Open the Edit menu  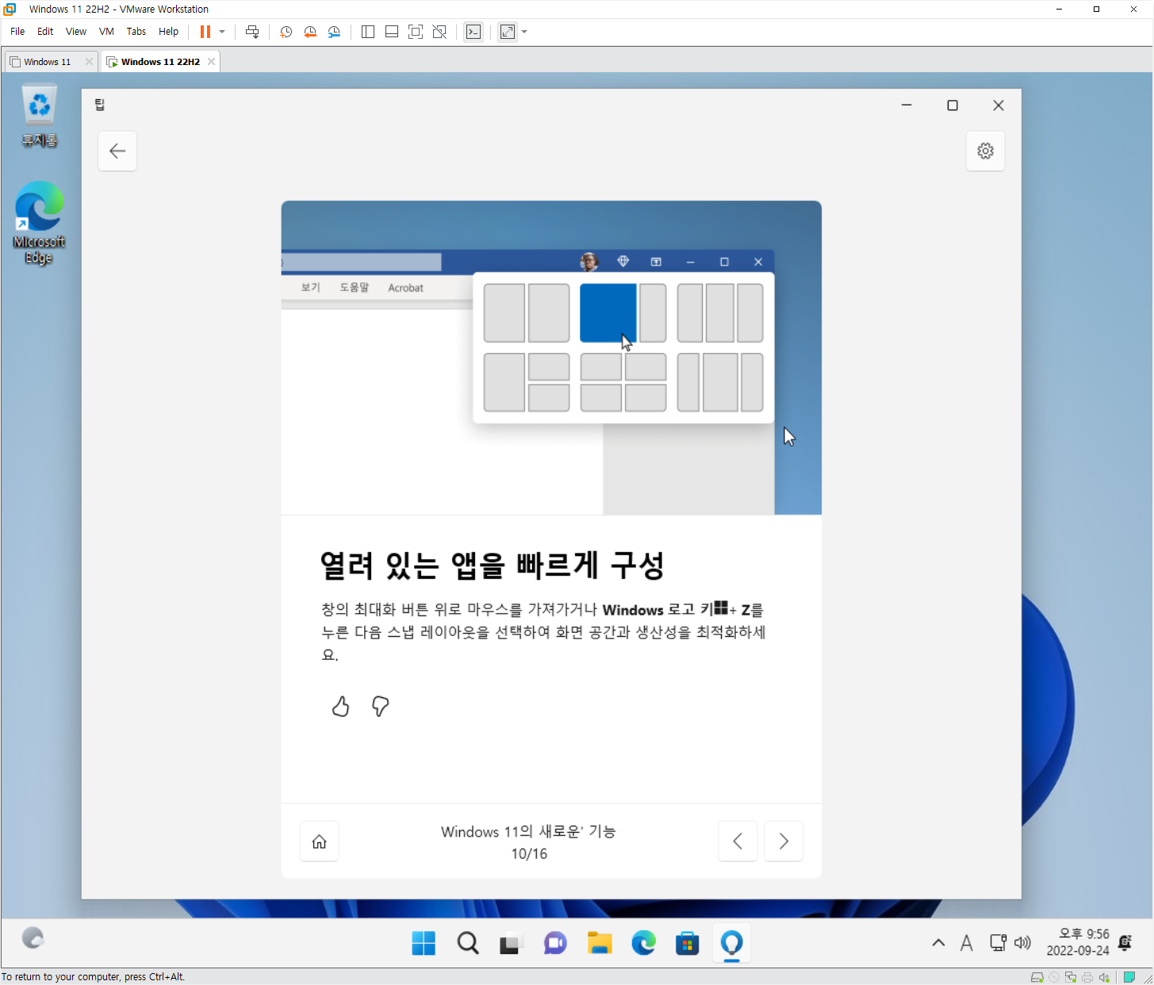(x=45, y=32)
